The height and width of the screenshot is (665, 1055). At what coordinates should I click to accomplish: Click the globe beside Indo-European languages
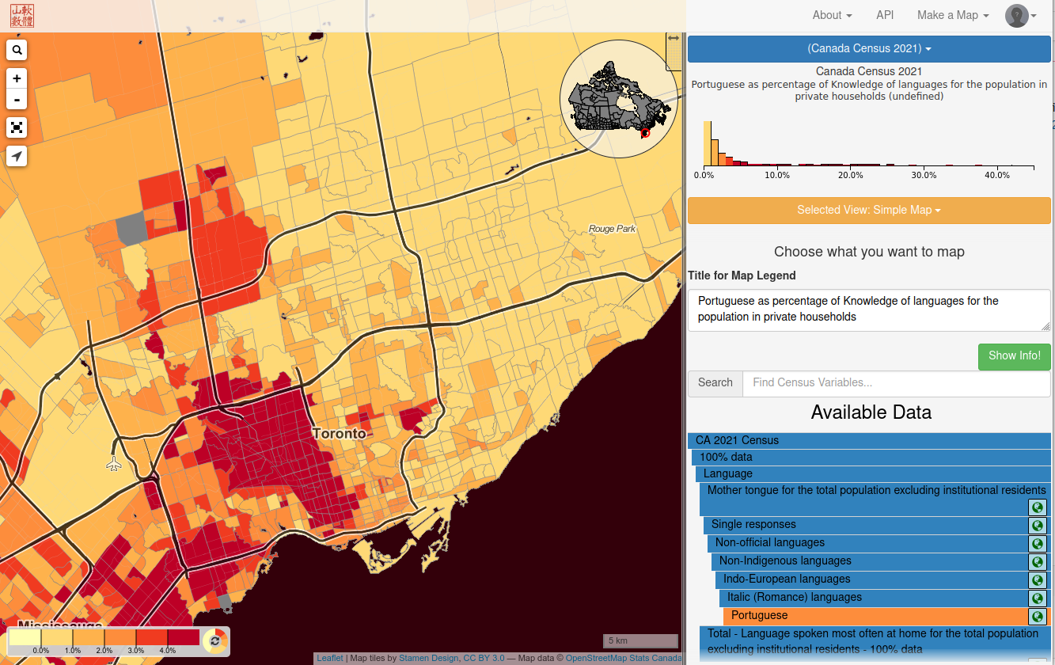coord(1038,579)
